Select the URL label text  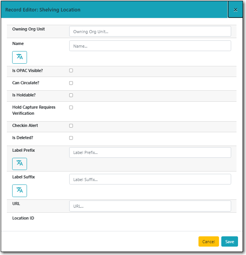16,204
